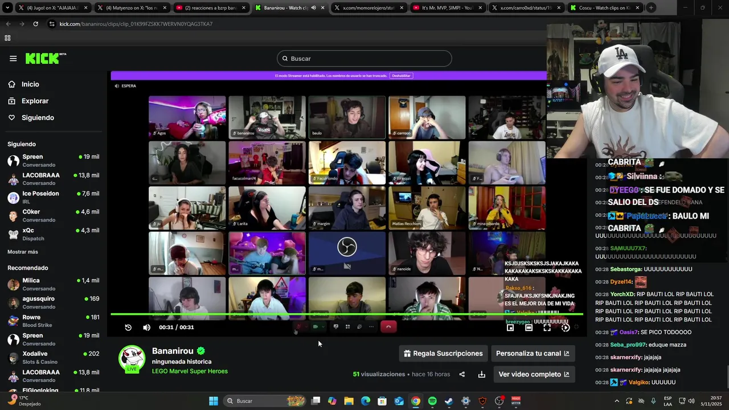Download the clip

[482, 374]
